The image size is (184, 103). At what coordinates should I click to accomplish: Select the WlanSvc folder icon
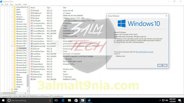tap(15, 77)
